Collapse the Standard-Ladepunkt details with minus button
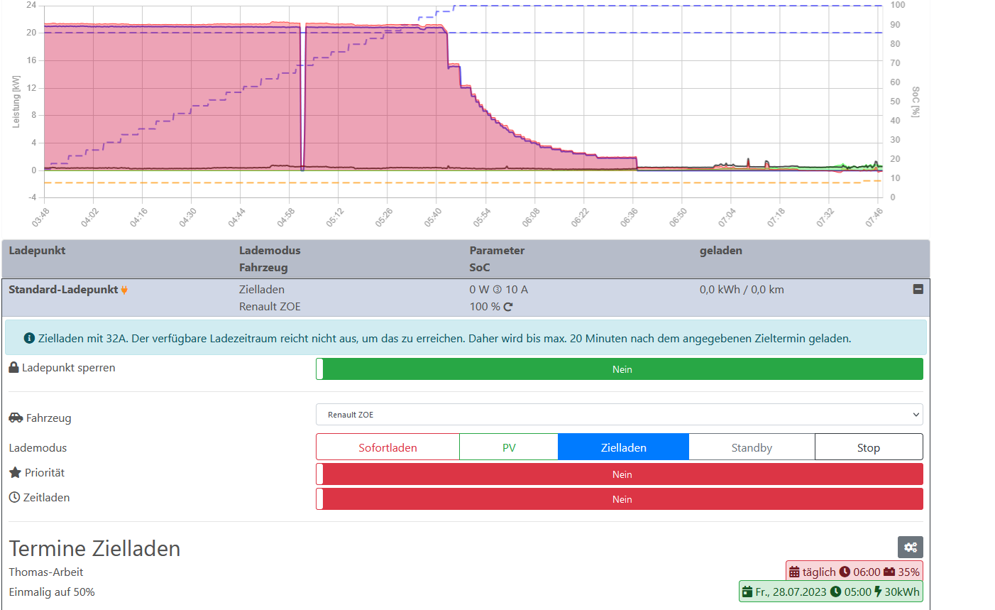 point(918,289)
